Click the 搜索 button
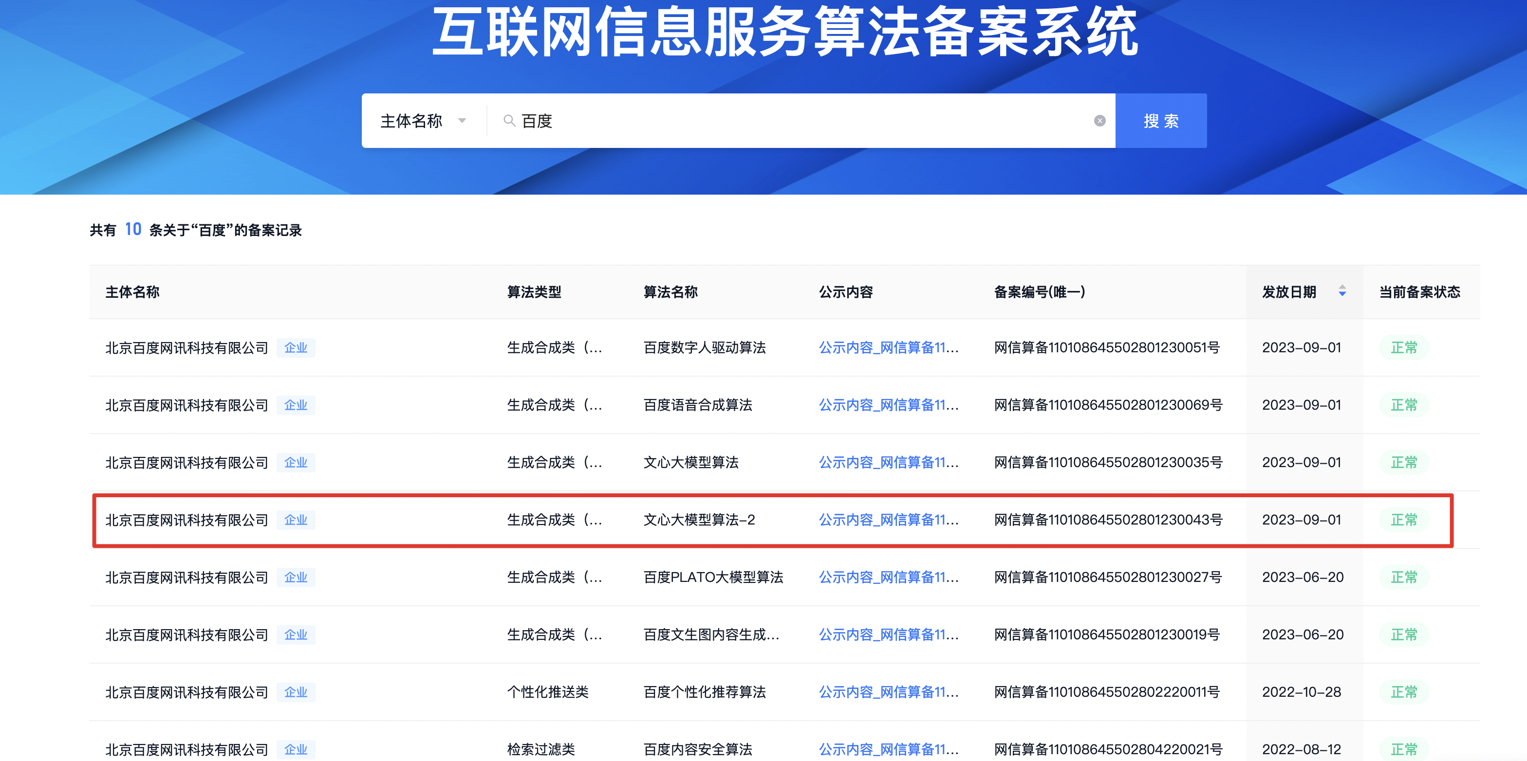The image size is (1527, 761). (x=1161, y=121)
